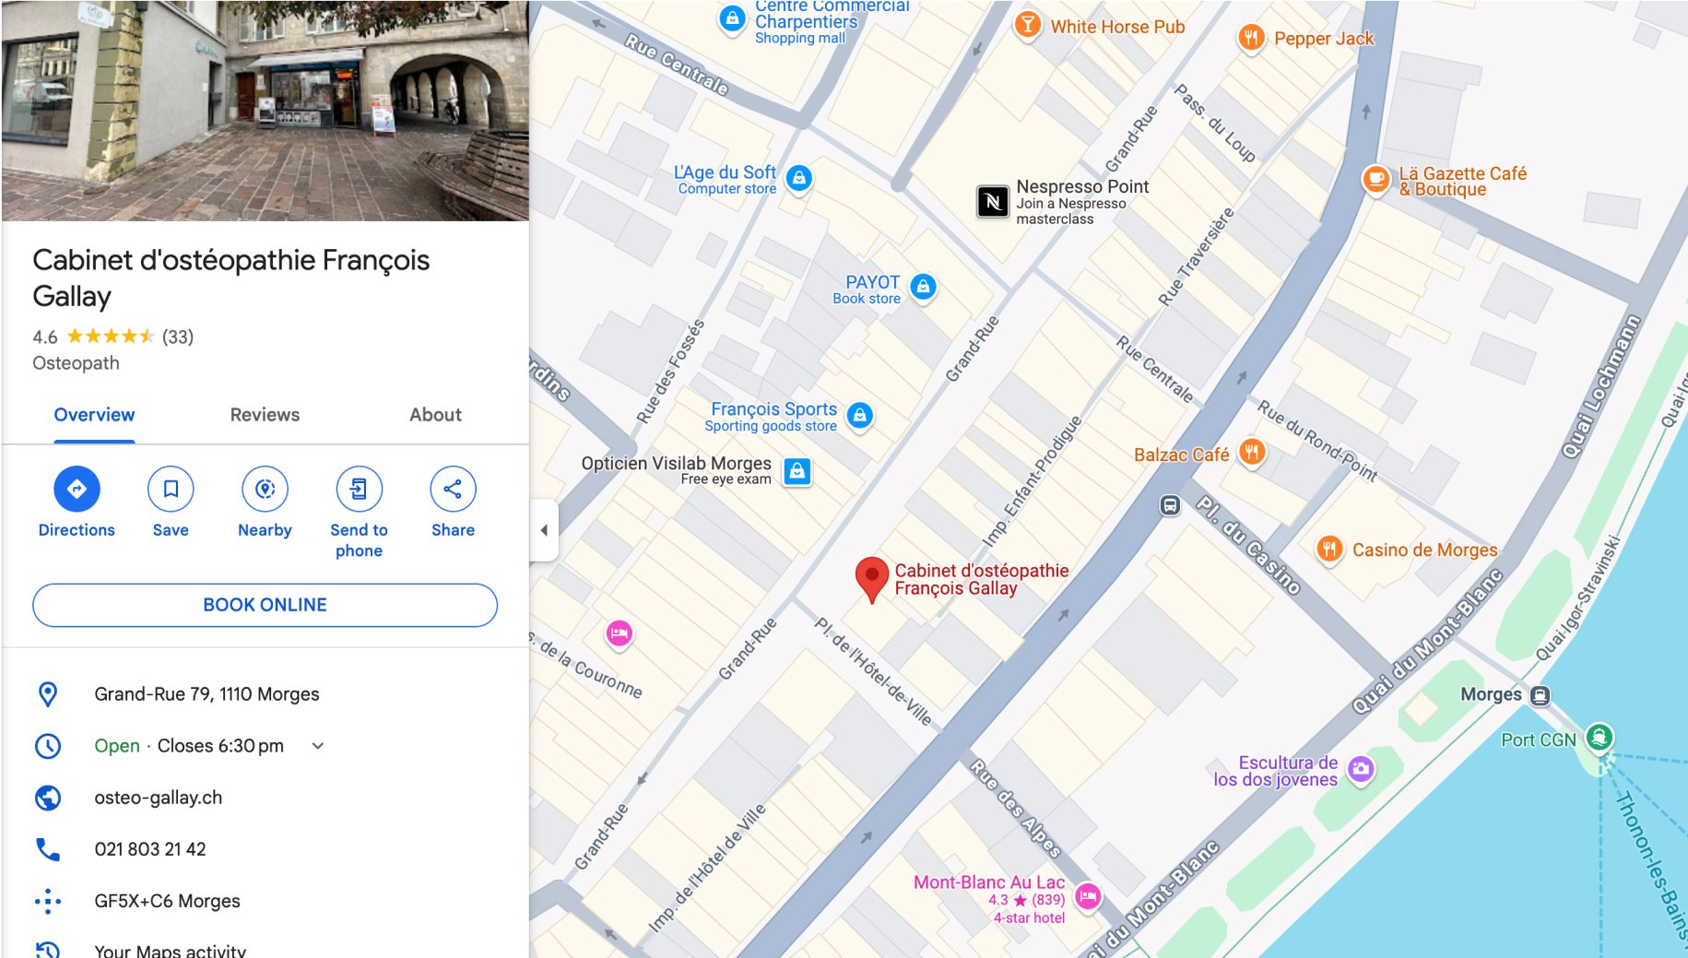Click the White Horse Pub label
1688x958 pixels.
(1118, 27)
